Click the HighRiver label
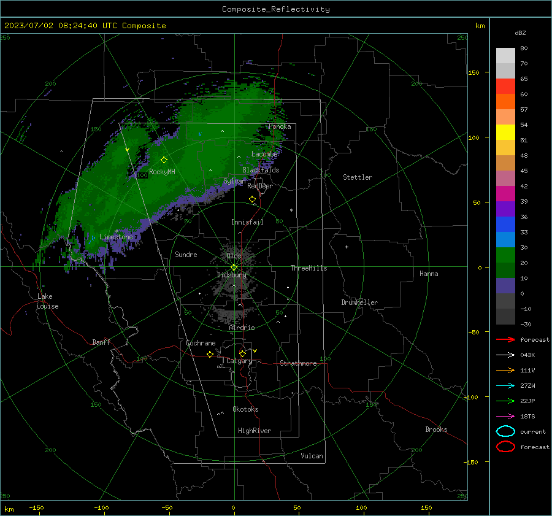This screenshot has height=516, width=552. pyautogui.click(x=255, y=431)
